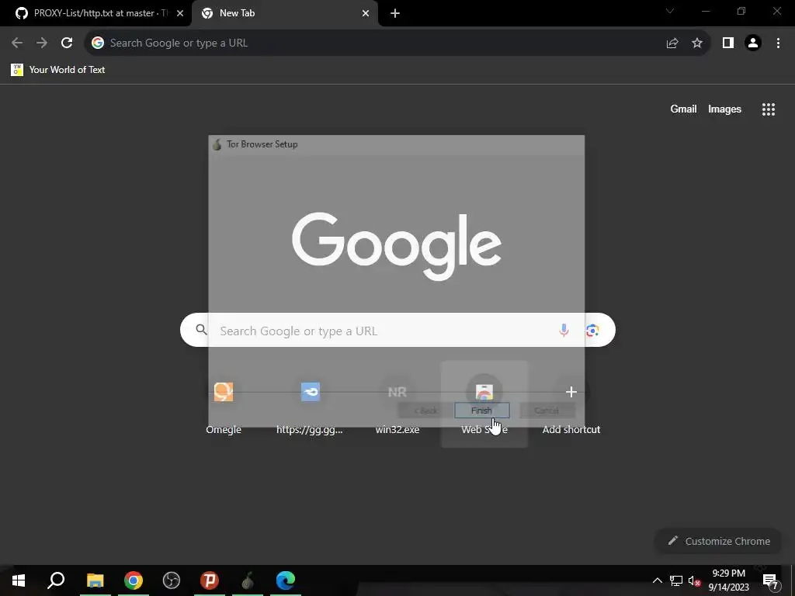Start voice search with microphone
795x596 pixels.
(x=564, y=331)
